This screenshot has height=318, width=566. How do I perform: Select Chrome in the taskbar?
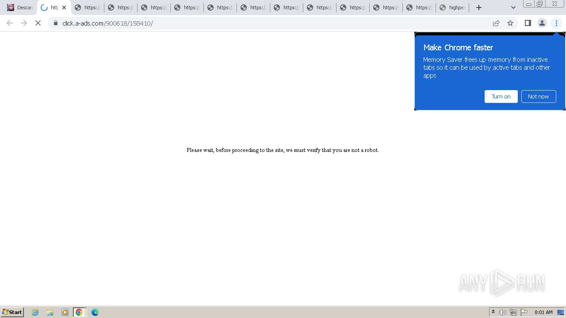[x=79, y=312]
